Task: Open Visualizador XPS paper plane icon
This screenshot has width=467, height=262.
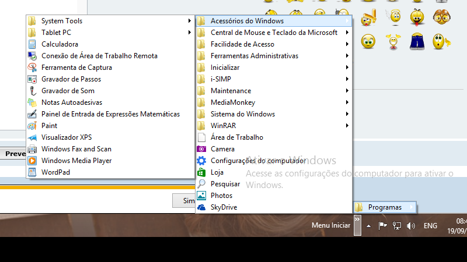Action: (32, 137)
